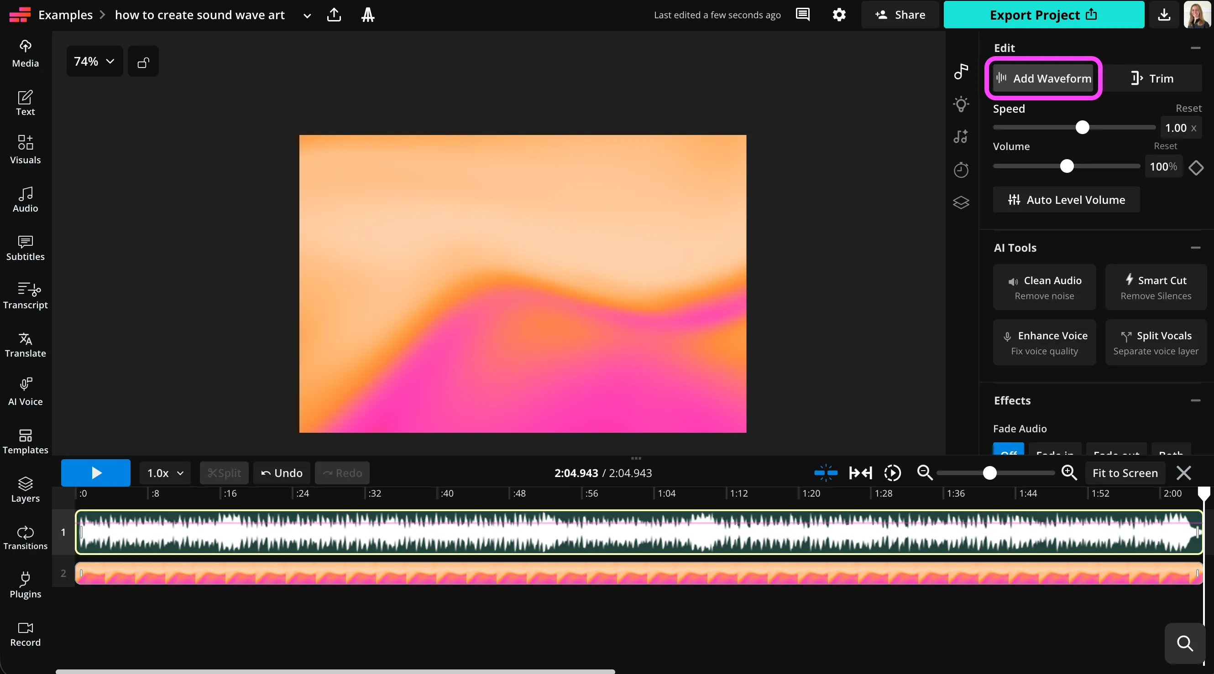This screenshot has width=1214, height=674.
Task: Click the settings gear icon
Action: [x=839, y=15]
